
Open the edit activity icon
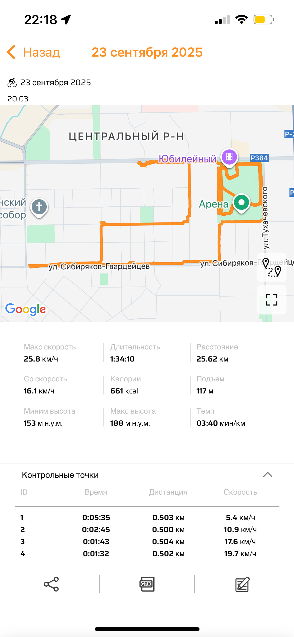tap(242, 584)
